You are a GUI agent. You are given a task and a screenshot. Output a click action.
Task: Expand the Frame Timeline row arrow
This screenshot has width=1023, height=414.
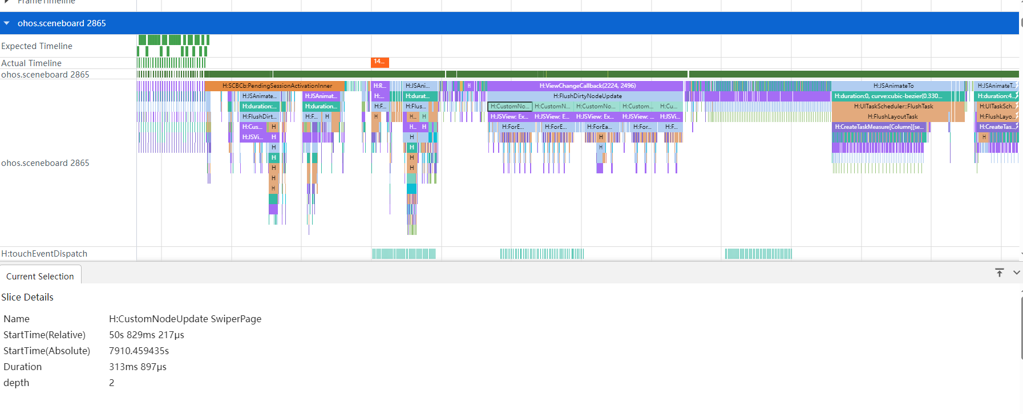point(7,2)
